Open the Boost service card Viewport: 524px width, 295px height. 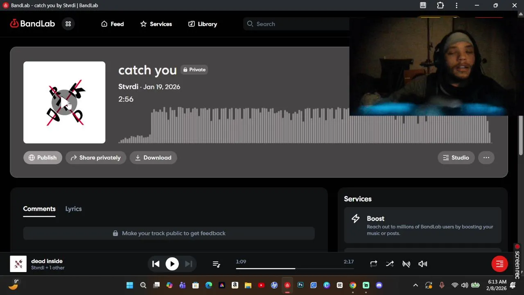tap(422, 225)
